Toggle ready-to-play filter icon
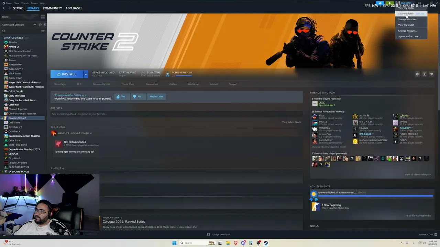Viewport: 440px width, 247px height. point(45,25)
